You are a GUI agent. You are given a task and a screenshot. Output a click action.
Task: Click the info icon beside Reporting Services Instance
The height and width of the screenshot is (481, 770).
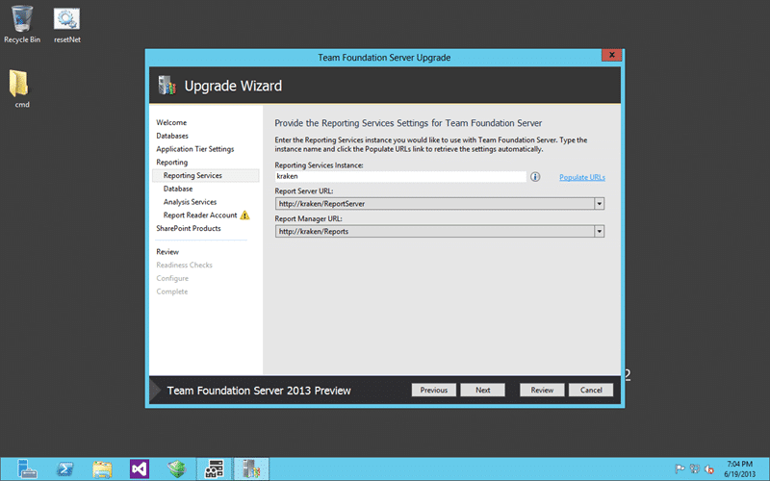(x=535, y=177)
